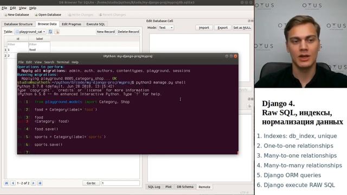Switch to the DB Schema tab

185,187
